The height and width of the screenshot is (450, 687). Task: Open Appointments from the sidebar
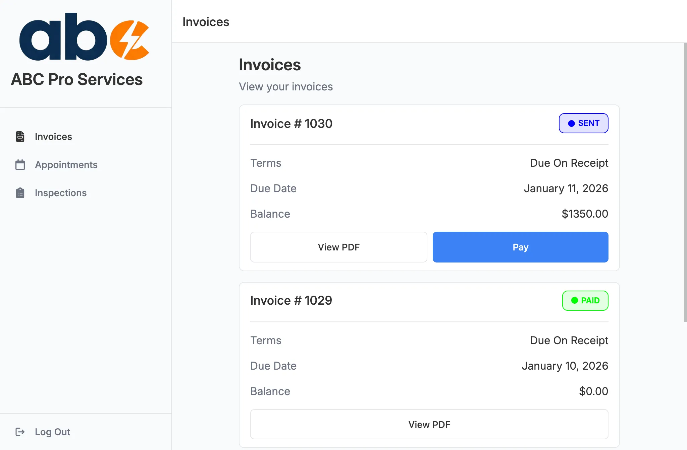pyautogui.click(x=66, y=165)
